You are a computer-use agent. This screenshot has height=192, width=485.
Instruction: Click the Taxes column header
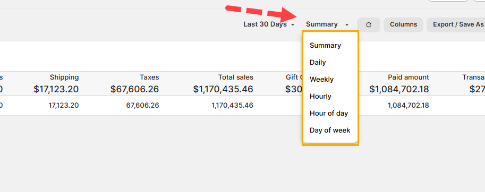pyautogui.click(x=149, y=77)
